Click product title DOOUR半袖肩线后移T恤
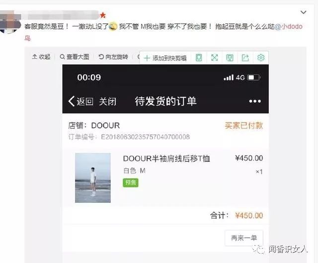This screenshot has height=263, width=318. coord(166,158)
